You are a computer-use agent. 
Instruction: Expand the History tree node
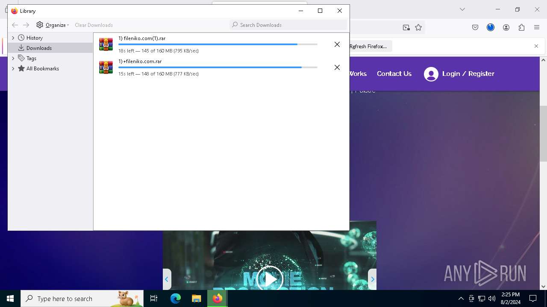click(13, 38)
